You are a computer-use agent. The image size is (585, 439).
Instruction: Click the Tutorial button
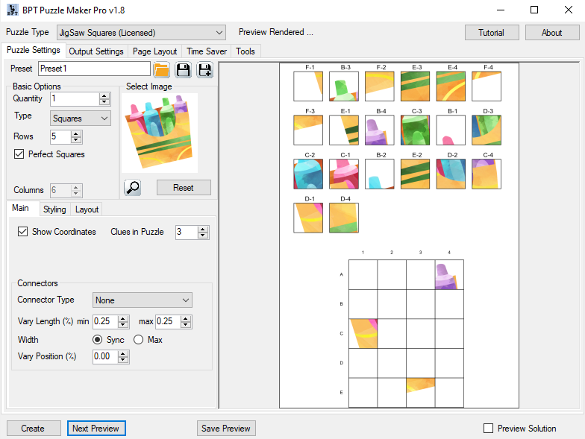pyautogui.click(x=491, y=33)
